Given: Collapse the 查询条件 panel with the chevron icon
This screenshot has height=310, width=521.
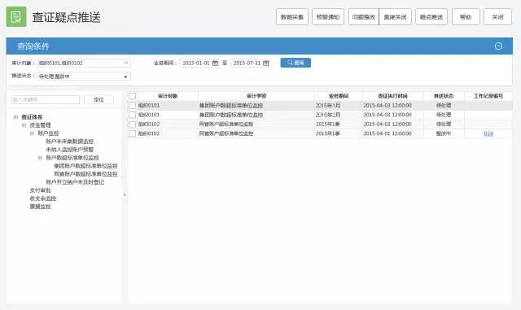Looking at the screenshot, I should pyautogui.click(x=498, y=46).
